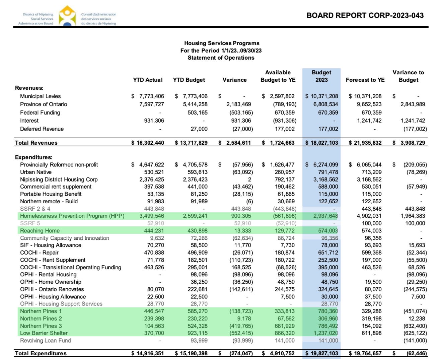Select the 'Total Expenditures' row label

[41, 353]
